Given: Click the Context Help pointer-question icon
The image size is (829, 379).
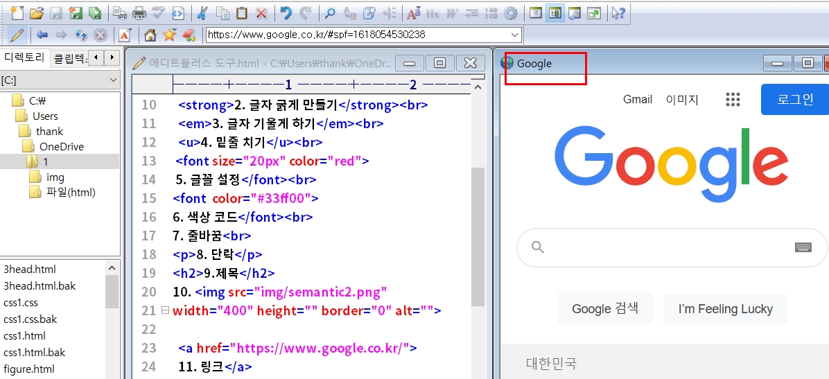Looking at the screenshot, I should (x=618, y=13).
